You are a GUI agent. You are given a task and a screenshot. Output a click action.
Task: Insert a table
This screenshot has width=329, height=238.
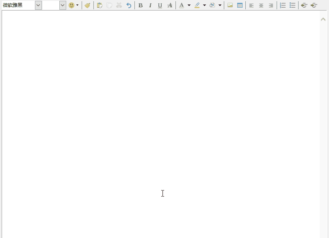click(x=240, y=5)
